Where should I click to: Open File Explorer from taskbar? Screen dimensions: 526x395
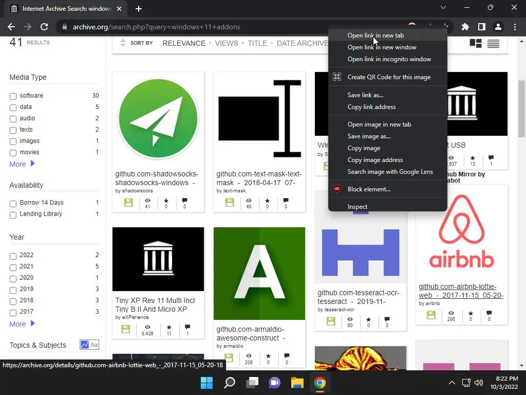coord(297,383)
